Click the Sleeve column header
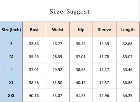The height and width of the screenshot is (102, 140). point(104,30)
